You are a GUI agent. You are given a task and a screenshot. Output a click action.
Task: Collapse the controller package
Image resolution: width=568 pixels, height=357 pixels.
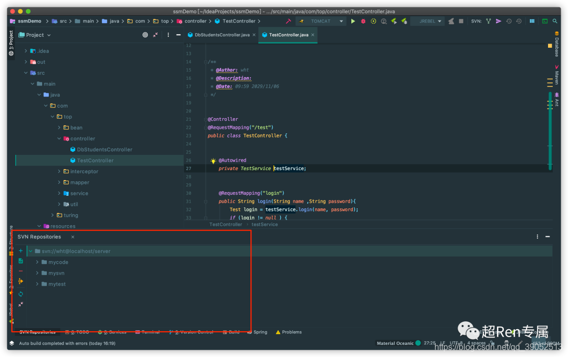pyautogui.click(x=59, y=139)
